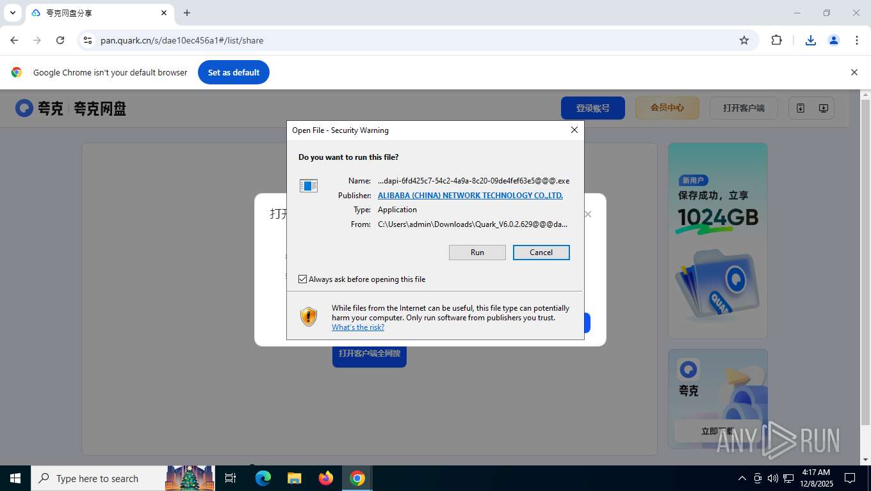Open network icon in system tray
Viewport: 871px width, 491px height.
788,478
